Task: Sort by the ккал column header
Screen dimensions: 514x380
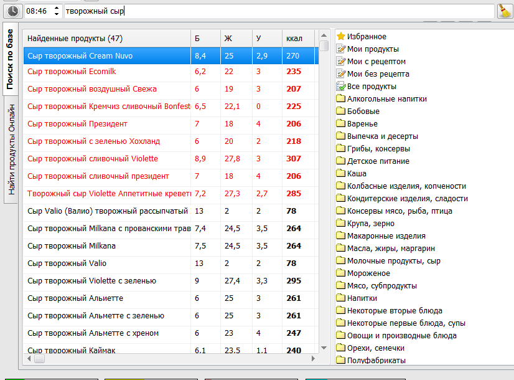Action: pyautogui.click(x=298, y=39)
